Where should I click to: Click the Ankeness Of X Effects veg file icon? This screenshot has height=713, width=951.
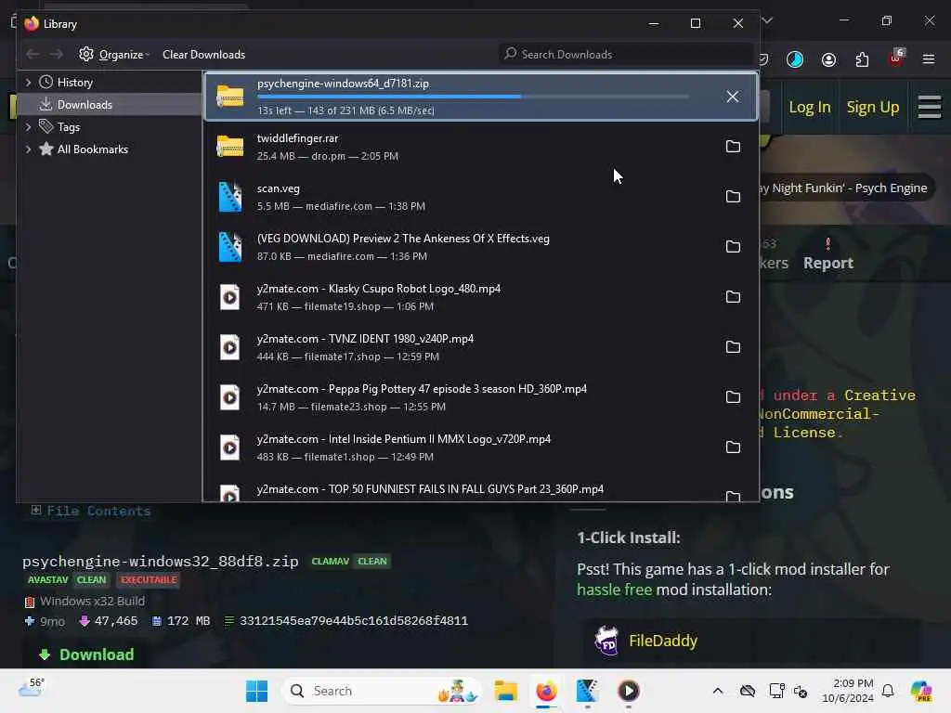pyautogui.click(x=230, y=247)
